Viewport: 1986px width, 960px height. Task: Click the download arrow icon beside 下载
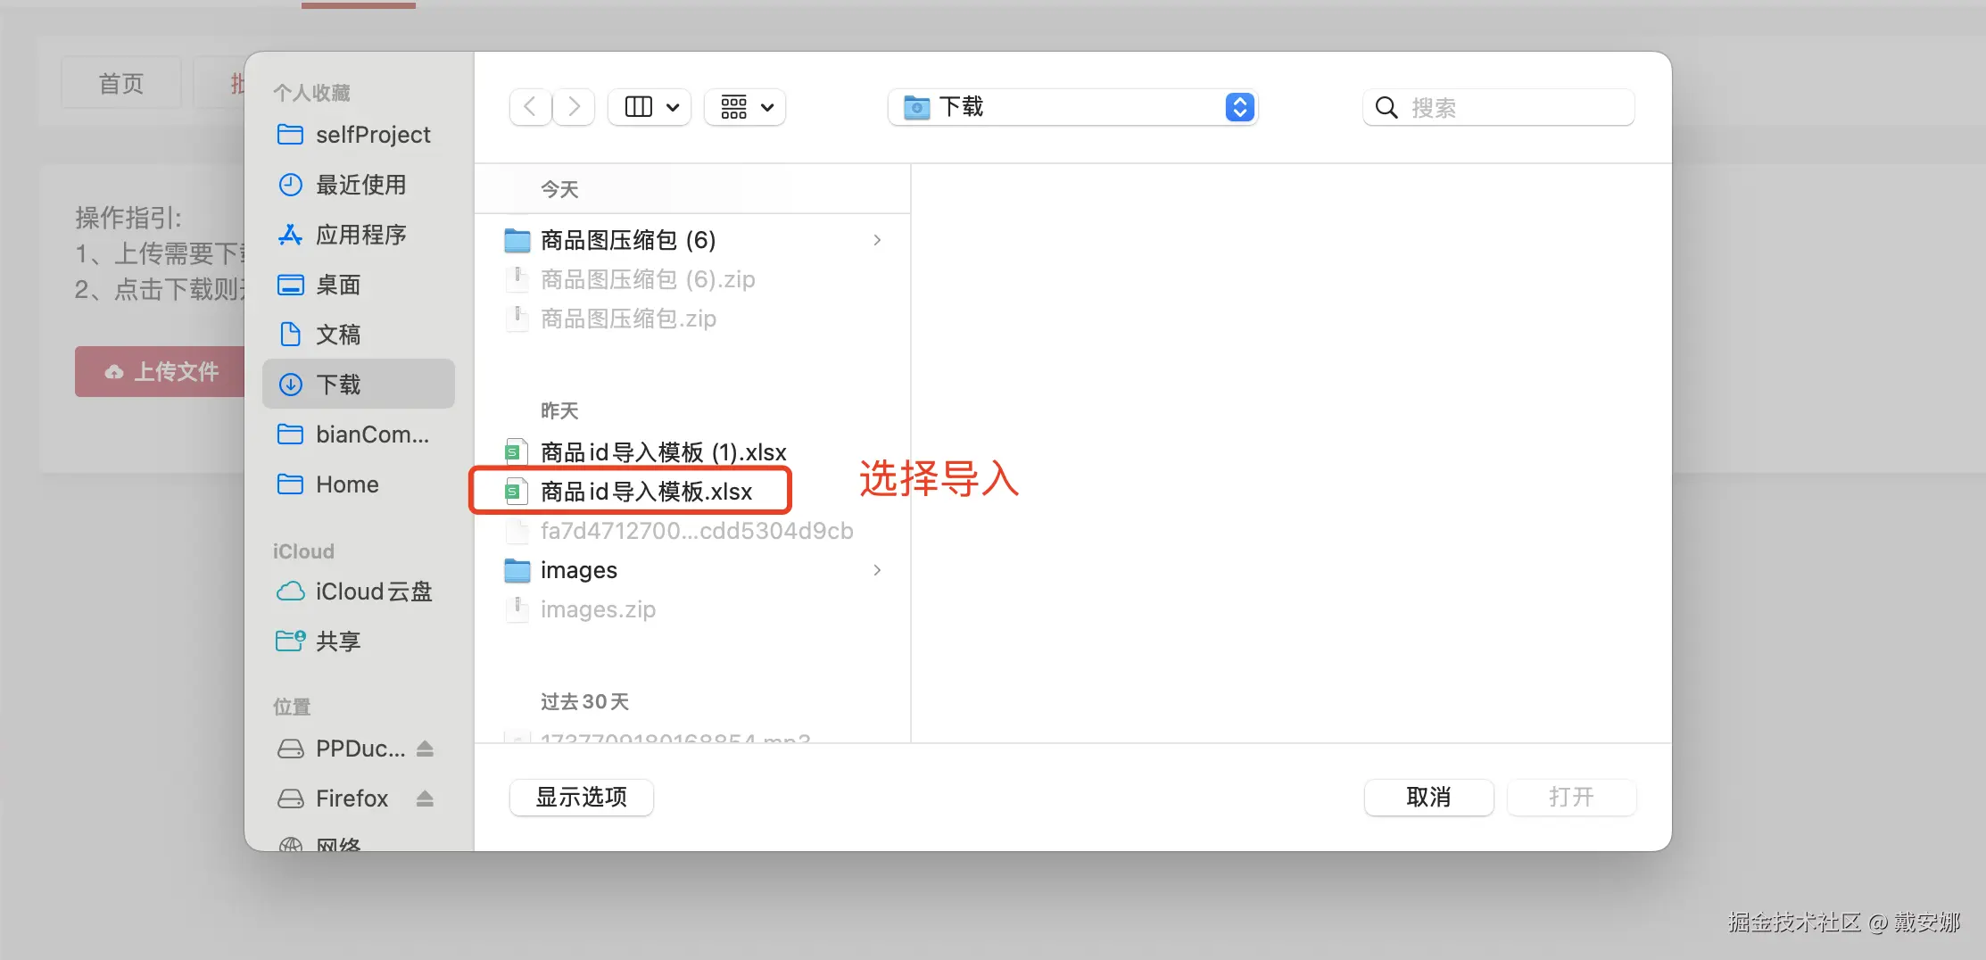click(290, 385)
